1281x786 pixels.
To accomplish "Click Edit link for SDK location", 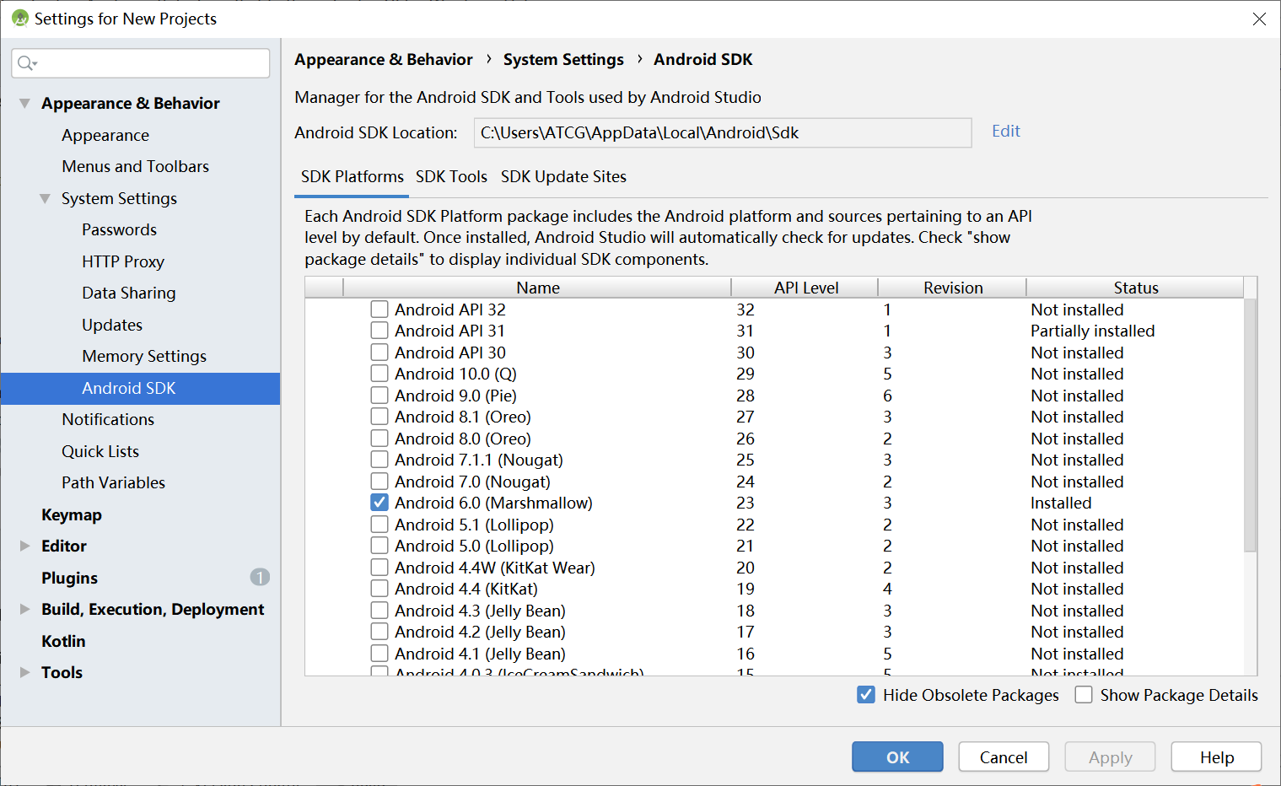I will 1006,131.
